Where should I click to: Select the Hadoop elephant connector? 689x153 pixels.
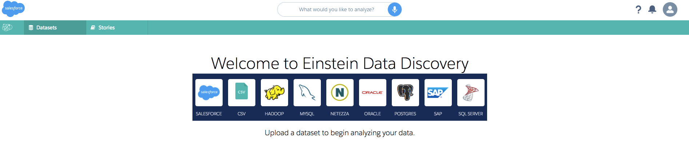274,92
